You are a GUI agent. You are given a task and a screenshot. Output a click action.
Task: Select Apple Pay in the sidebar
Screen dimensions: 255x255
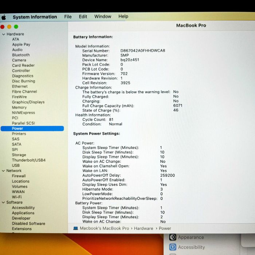point(21,44)
